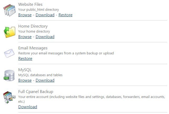
Task: Open Restore link under Email Messages
Action: point(25,59)
